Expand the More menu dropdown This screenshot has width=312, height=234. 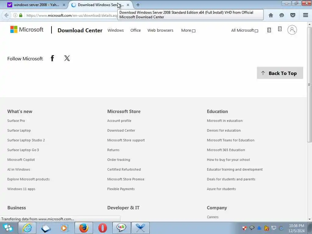pyautogui.click(x=188, y=30)
